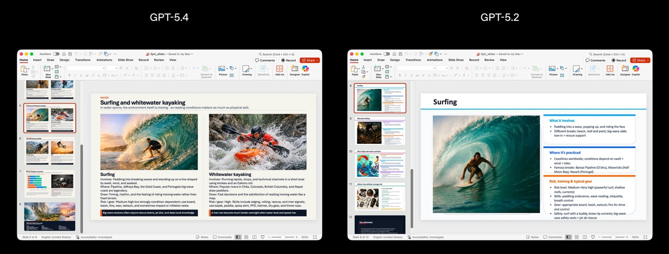The image size is (669, 254).
Task: Toggle Comments pane in 5p4_slides status bar
Action: pyautogui.click(x=222, y=237)
